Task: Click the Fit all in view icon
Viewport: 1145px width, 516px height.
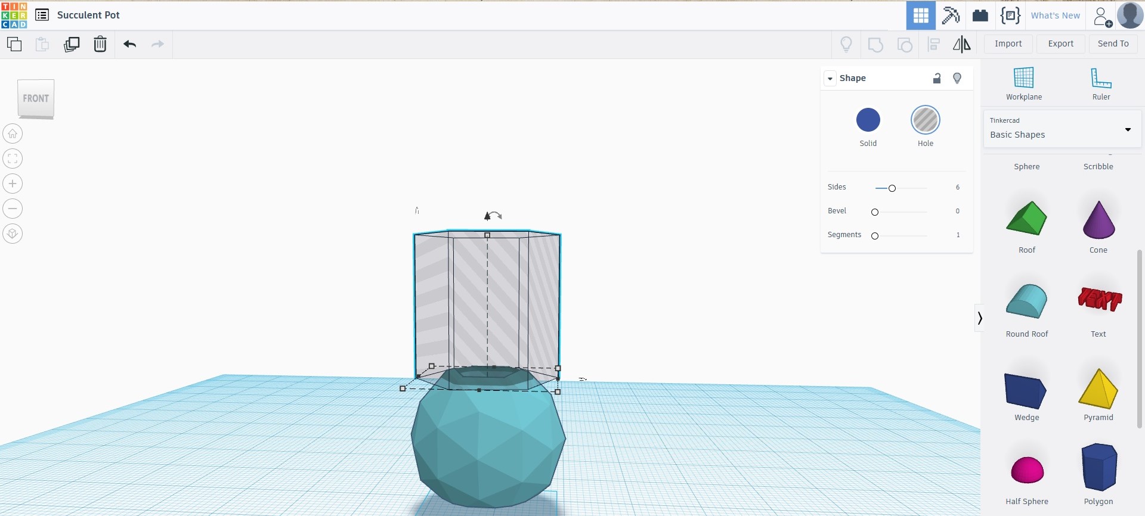Action: [13, 158]
